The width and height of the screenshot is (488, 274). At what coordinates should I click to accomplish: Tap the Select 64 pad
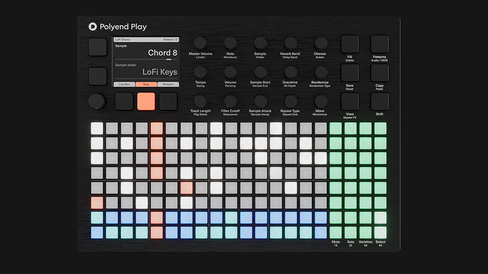point(381,232)
